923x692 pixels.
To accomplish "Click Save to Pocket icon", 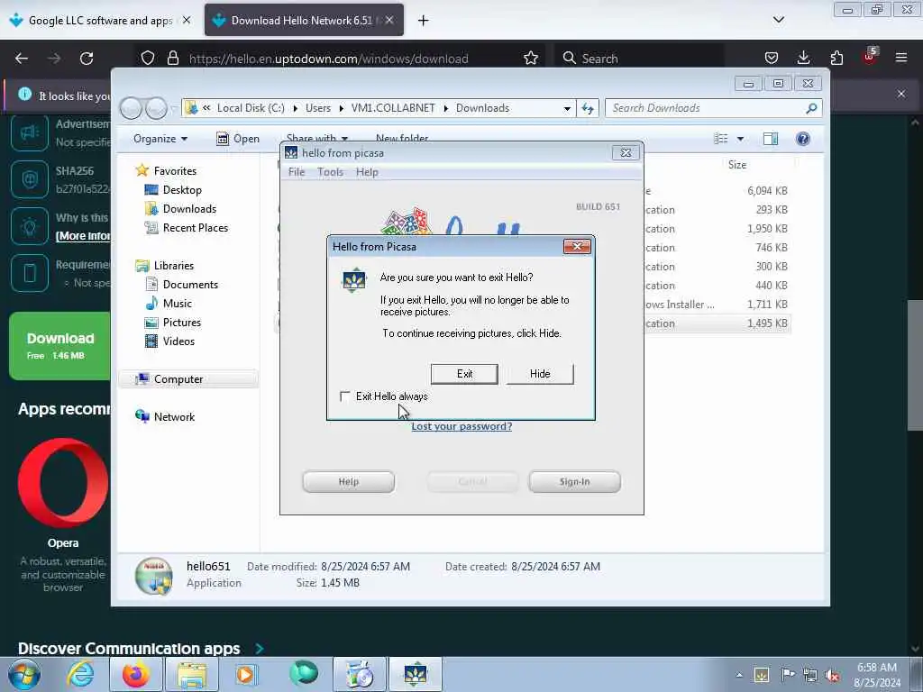I will coord(772,59).
